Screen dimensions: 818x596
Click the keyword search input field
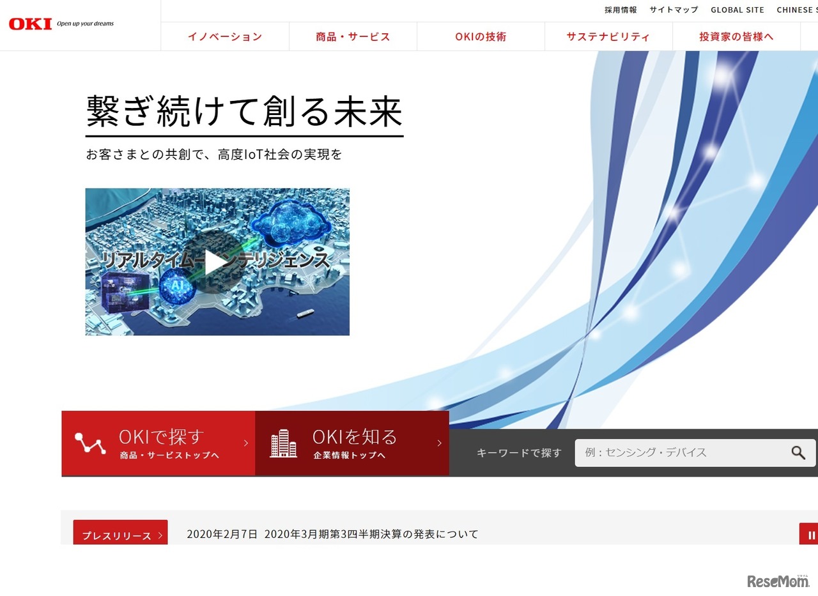pyautogui.click(x=681, y=452)
